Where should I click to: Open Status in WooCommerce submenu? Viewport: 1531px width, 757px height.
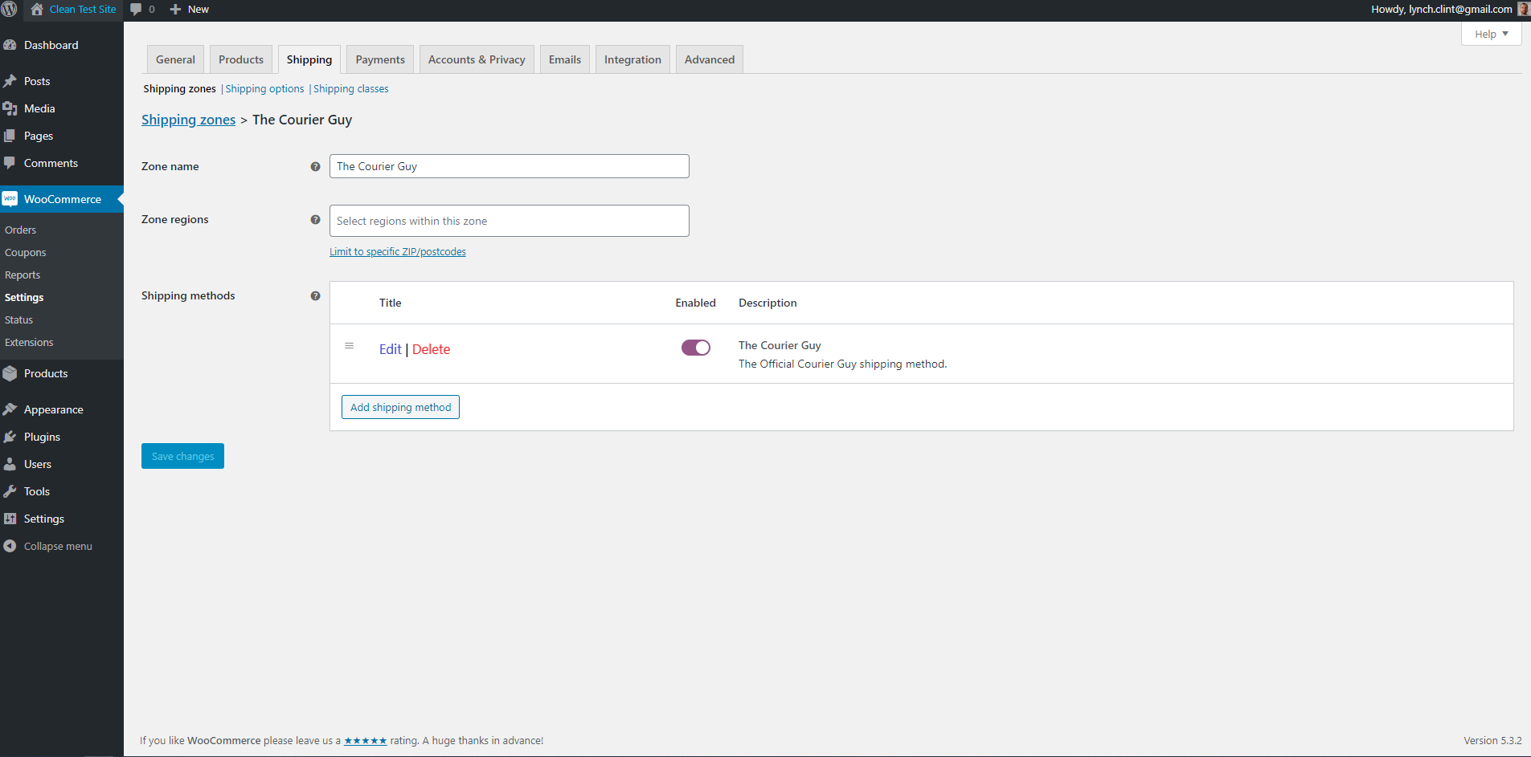(x=19, y=319)
